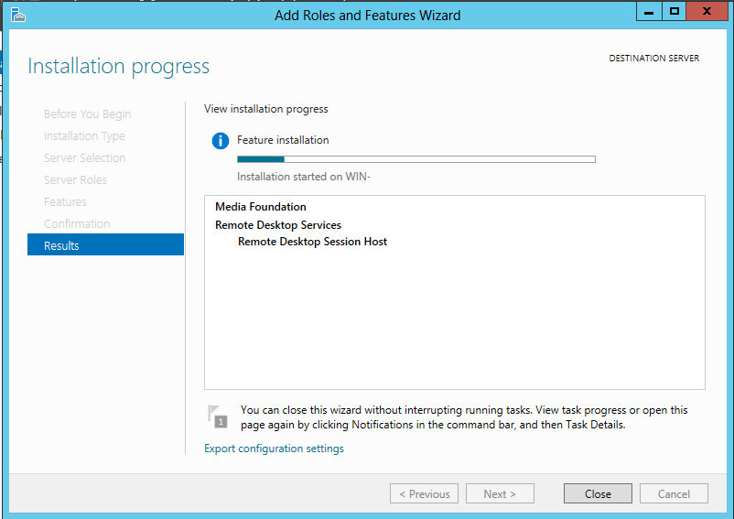The height and width of the screenshot is (519, 734).
Task: Click the Add Roles and Features Wizard title text
Action: 368,16
